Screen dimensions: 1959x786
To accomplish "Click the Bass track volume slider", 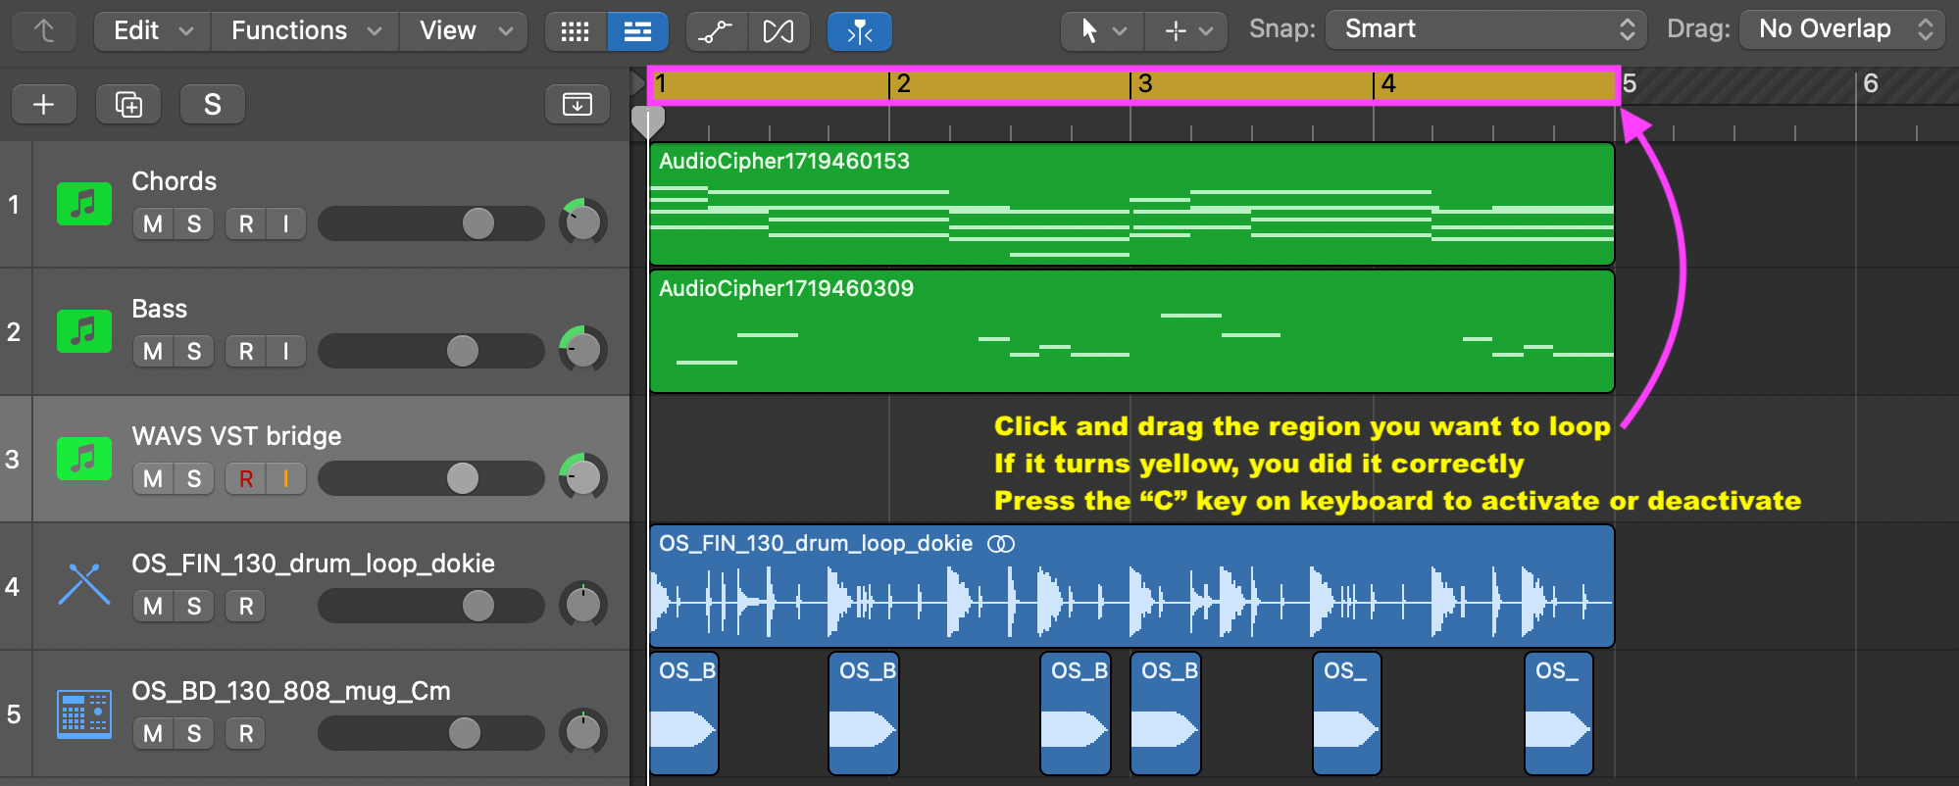I will pyautogui.click(x=431, y=351).
